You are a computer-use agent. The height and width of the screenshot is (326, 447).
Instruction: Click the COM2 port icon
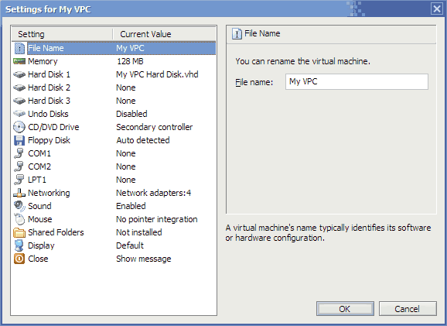click(x=19, y=166)
